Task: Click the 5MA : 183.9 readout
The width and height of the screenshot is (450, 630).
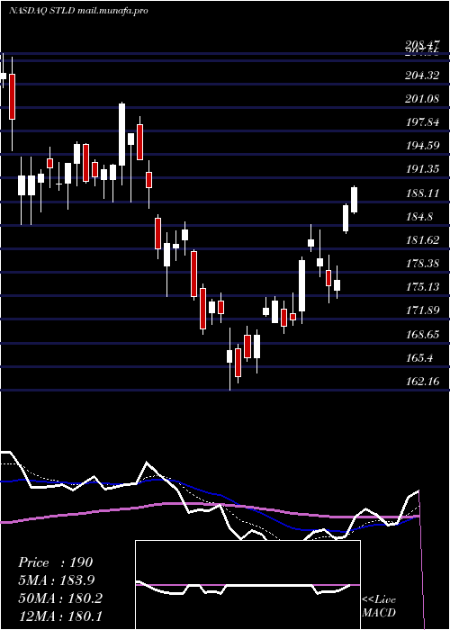Action: pos(58,580)
